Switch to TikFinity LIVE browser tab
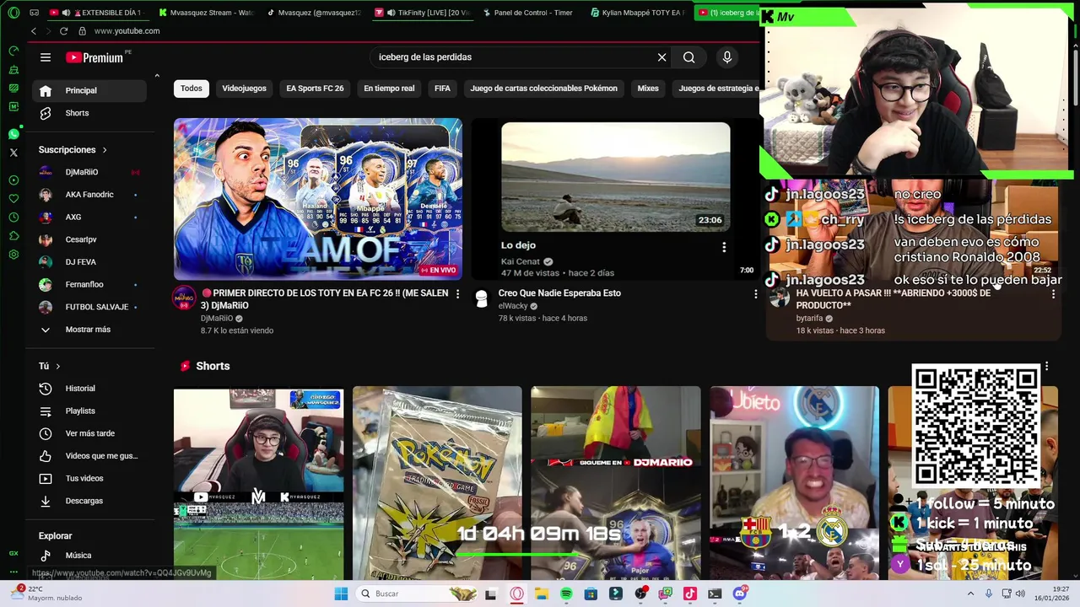Screen dimensions: 1080x607 point(422,13)
